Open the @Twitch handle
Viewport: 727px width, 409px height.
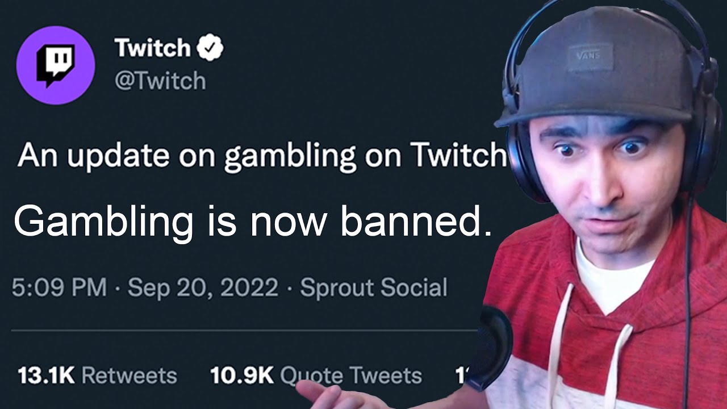[160, 81]
